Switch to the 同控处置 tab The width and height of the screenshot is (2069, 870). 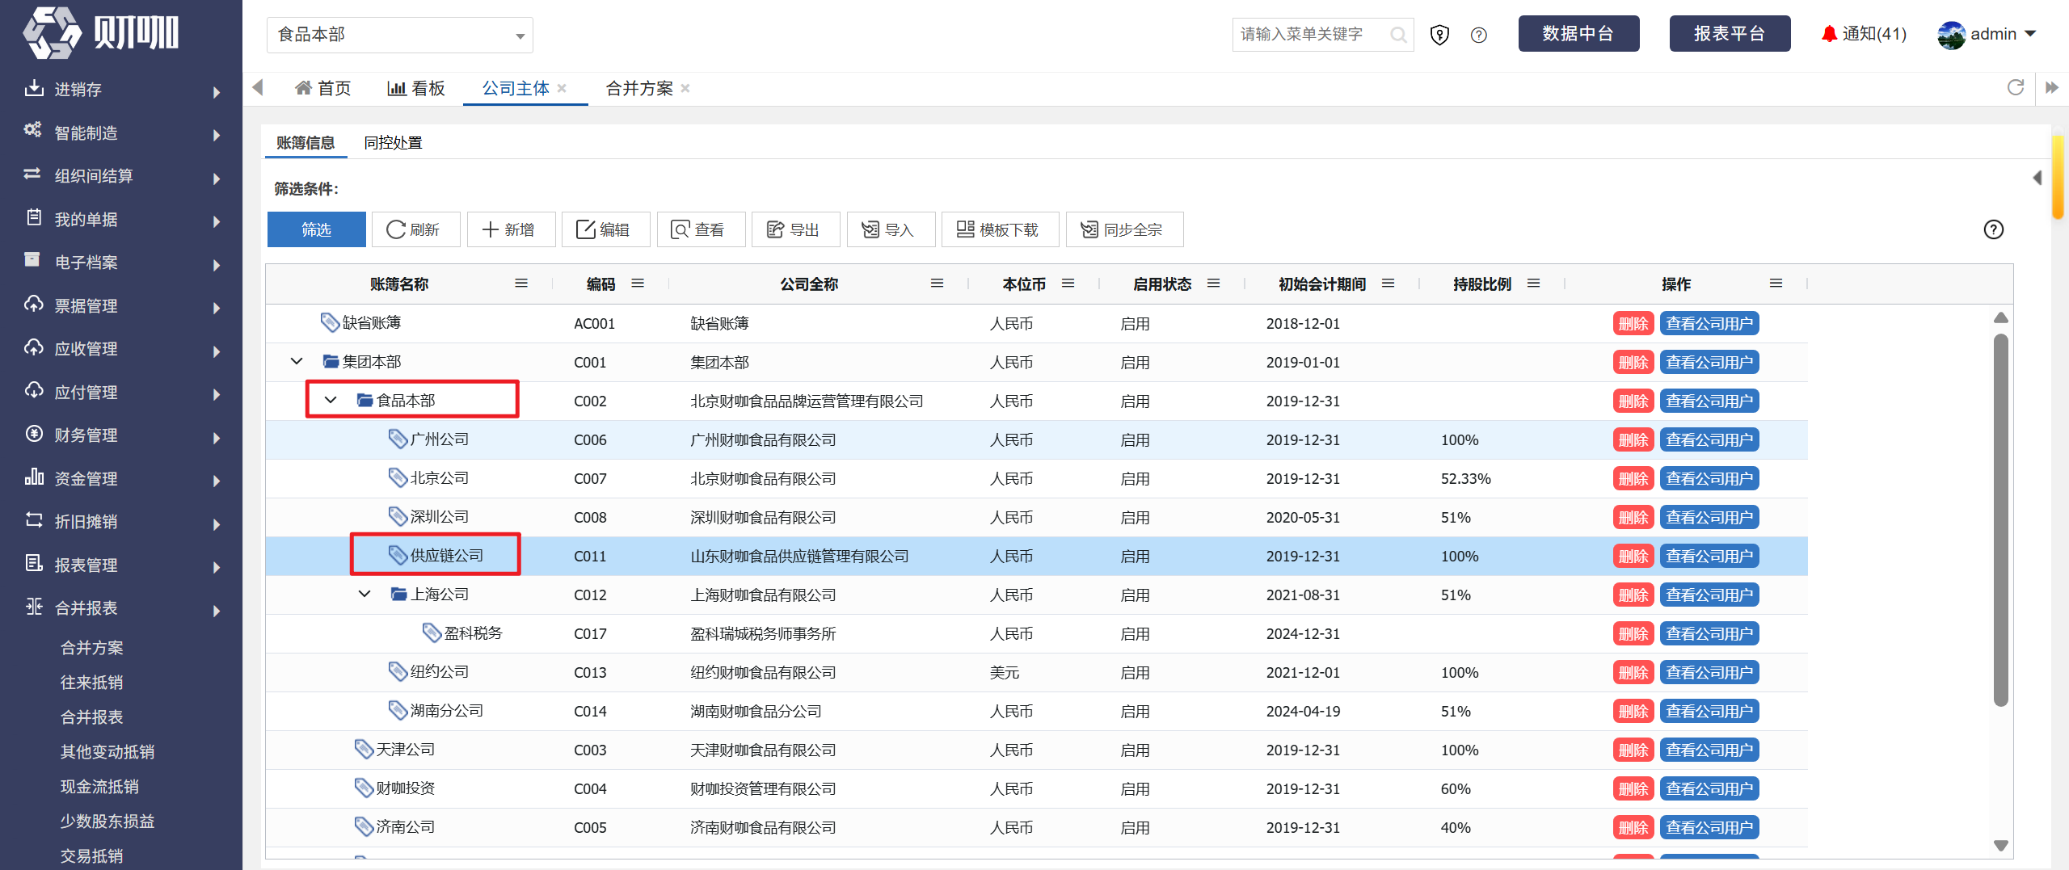[x=393, y=143]
